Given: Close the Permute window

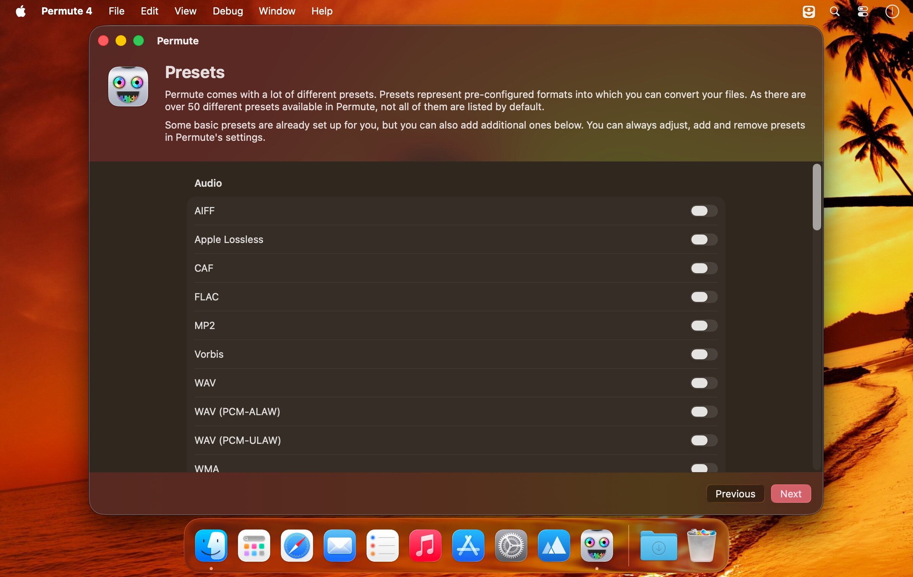Looking at the screenshot, I should click(103, 41).
